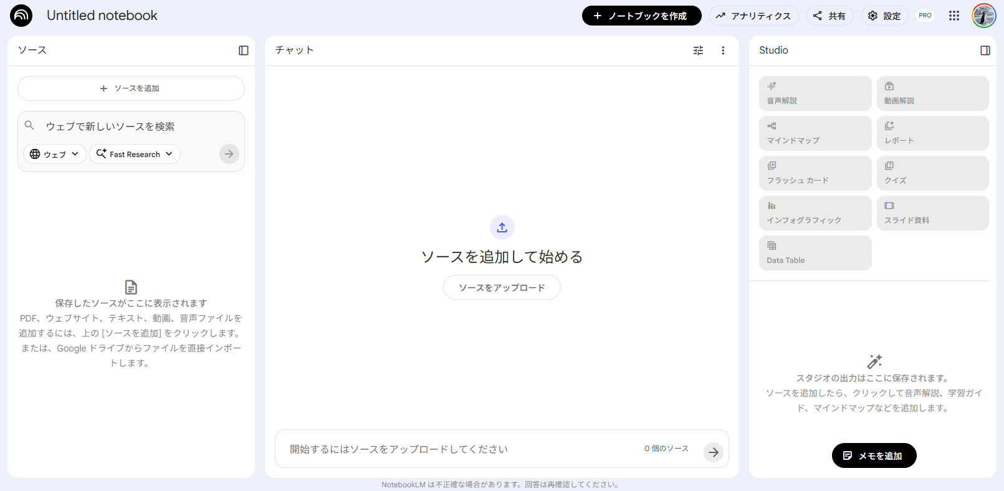Select 音声解説 tile
1004x491 pixels.
click(815, 93)
